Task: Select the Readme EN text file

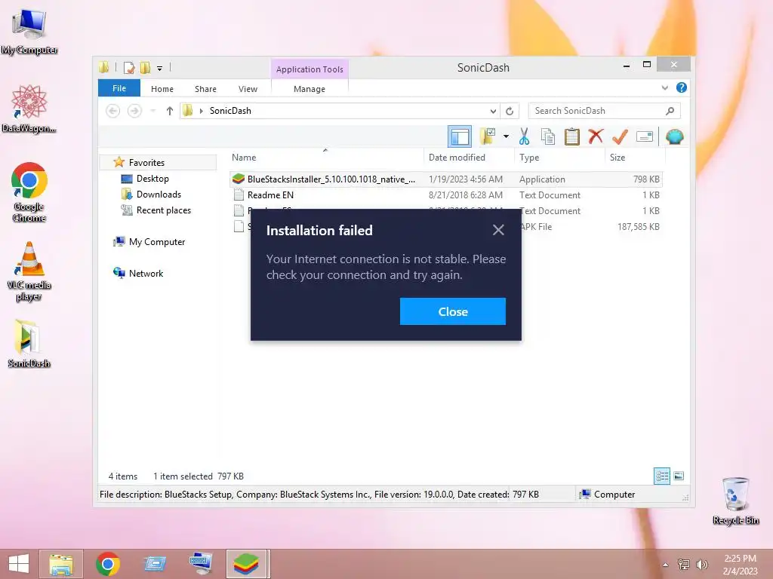Action: click(x=445, y=195)
